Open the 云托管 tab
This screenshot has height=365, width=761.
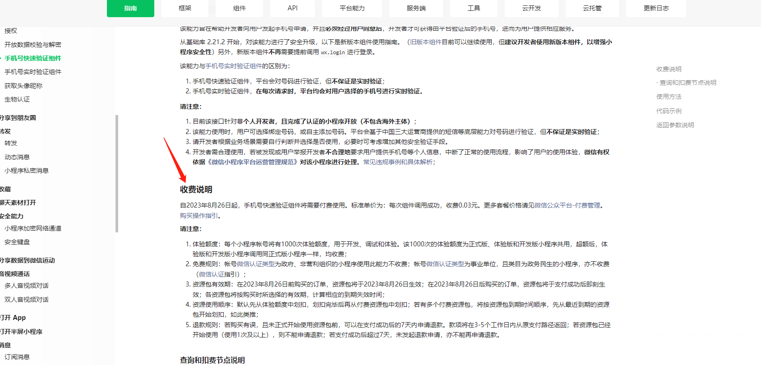pyautogui.click(x=592, y=8)
